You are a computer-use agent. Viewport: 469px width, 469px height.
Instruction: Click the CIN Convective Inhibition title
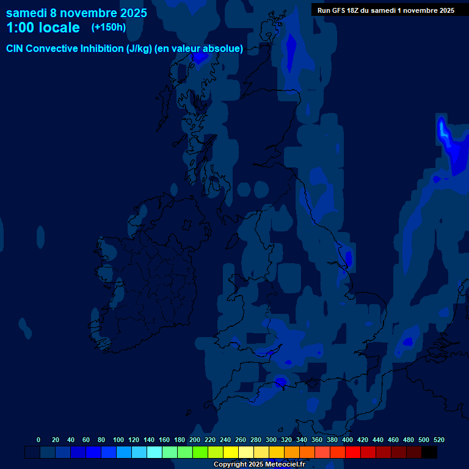coord(125,48)
